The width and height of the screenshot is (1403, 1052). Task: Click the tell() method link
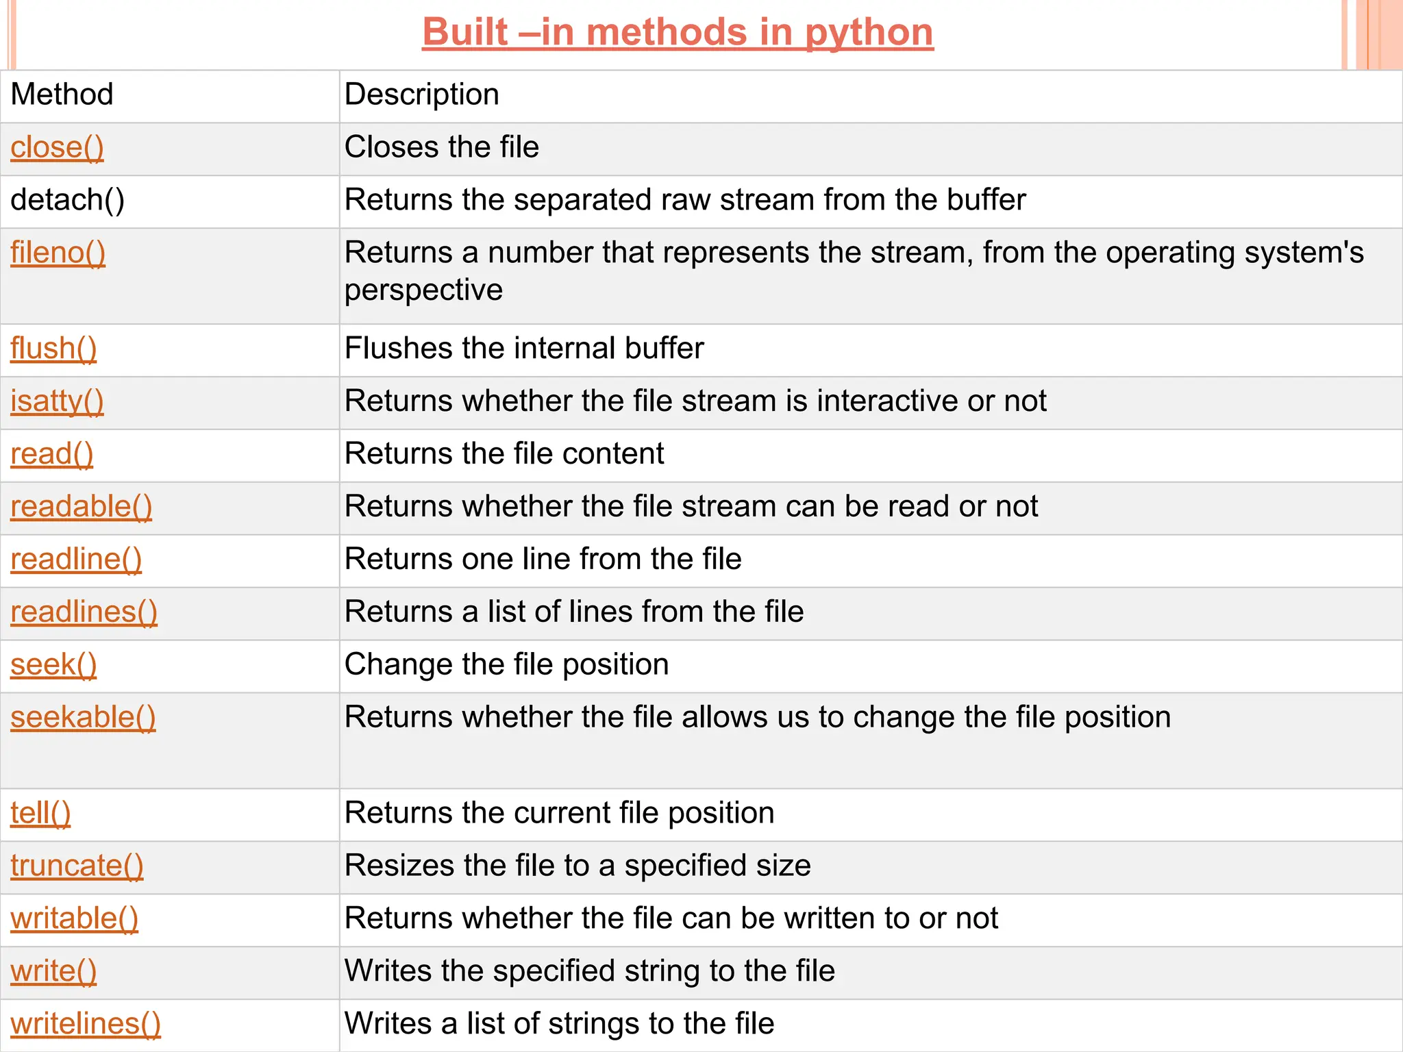40,814
